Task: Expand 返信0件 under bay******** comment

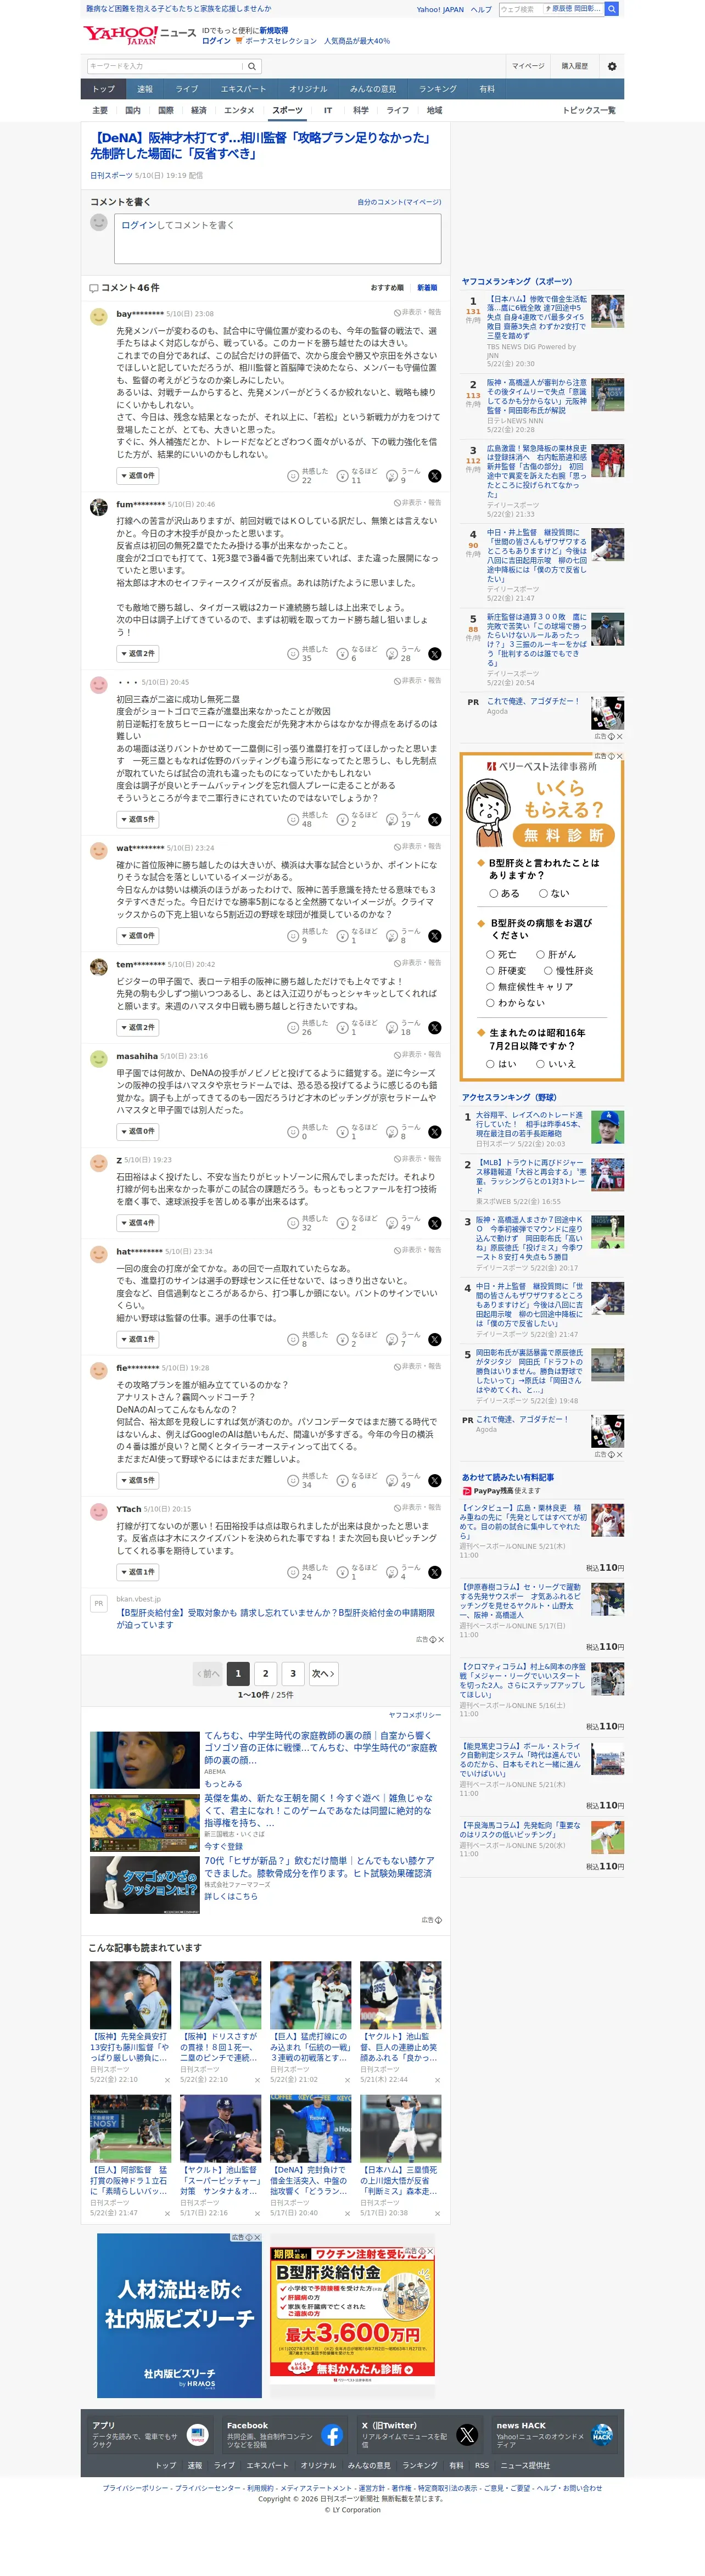Action: pyautogui.click(x=138, y=476)
